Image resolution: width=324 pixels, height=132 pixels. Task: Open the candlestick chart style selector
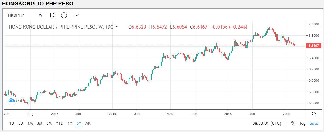(x=52, y=15)
